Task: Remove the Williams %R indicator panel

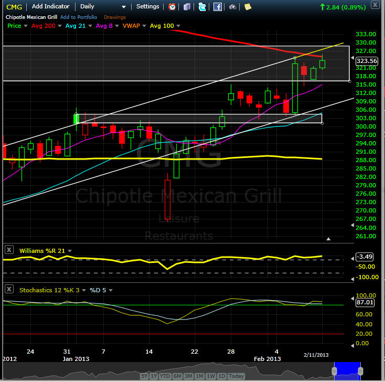Action: pos(9,250)
